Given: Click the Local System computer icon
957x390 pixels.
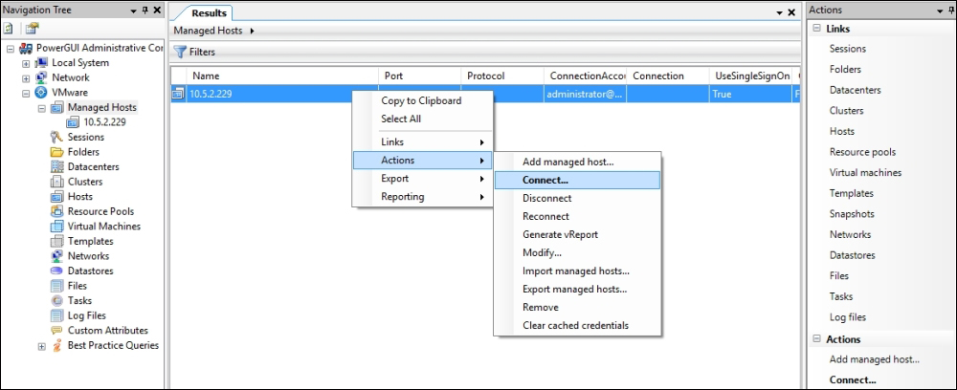Looking at the screenshot, I should pyautogui.click(x=41, y=63).
